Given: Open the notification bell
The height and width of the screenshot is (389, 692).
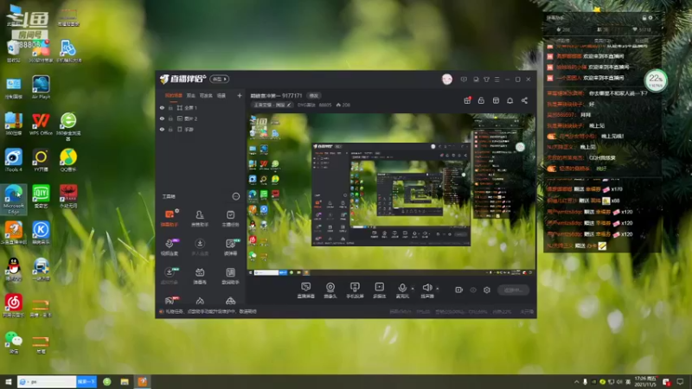Looking at the screenshot, I should [x=509, y=100].
